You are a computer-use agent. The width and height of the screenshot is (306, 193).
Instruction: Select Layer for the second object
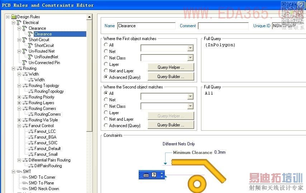[106, 112]
